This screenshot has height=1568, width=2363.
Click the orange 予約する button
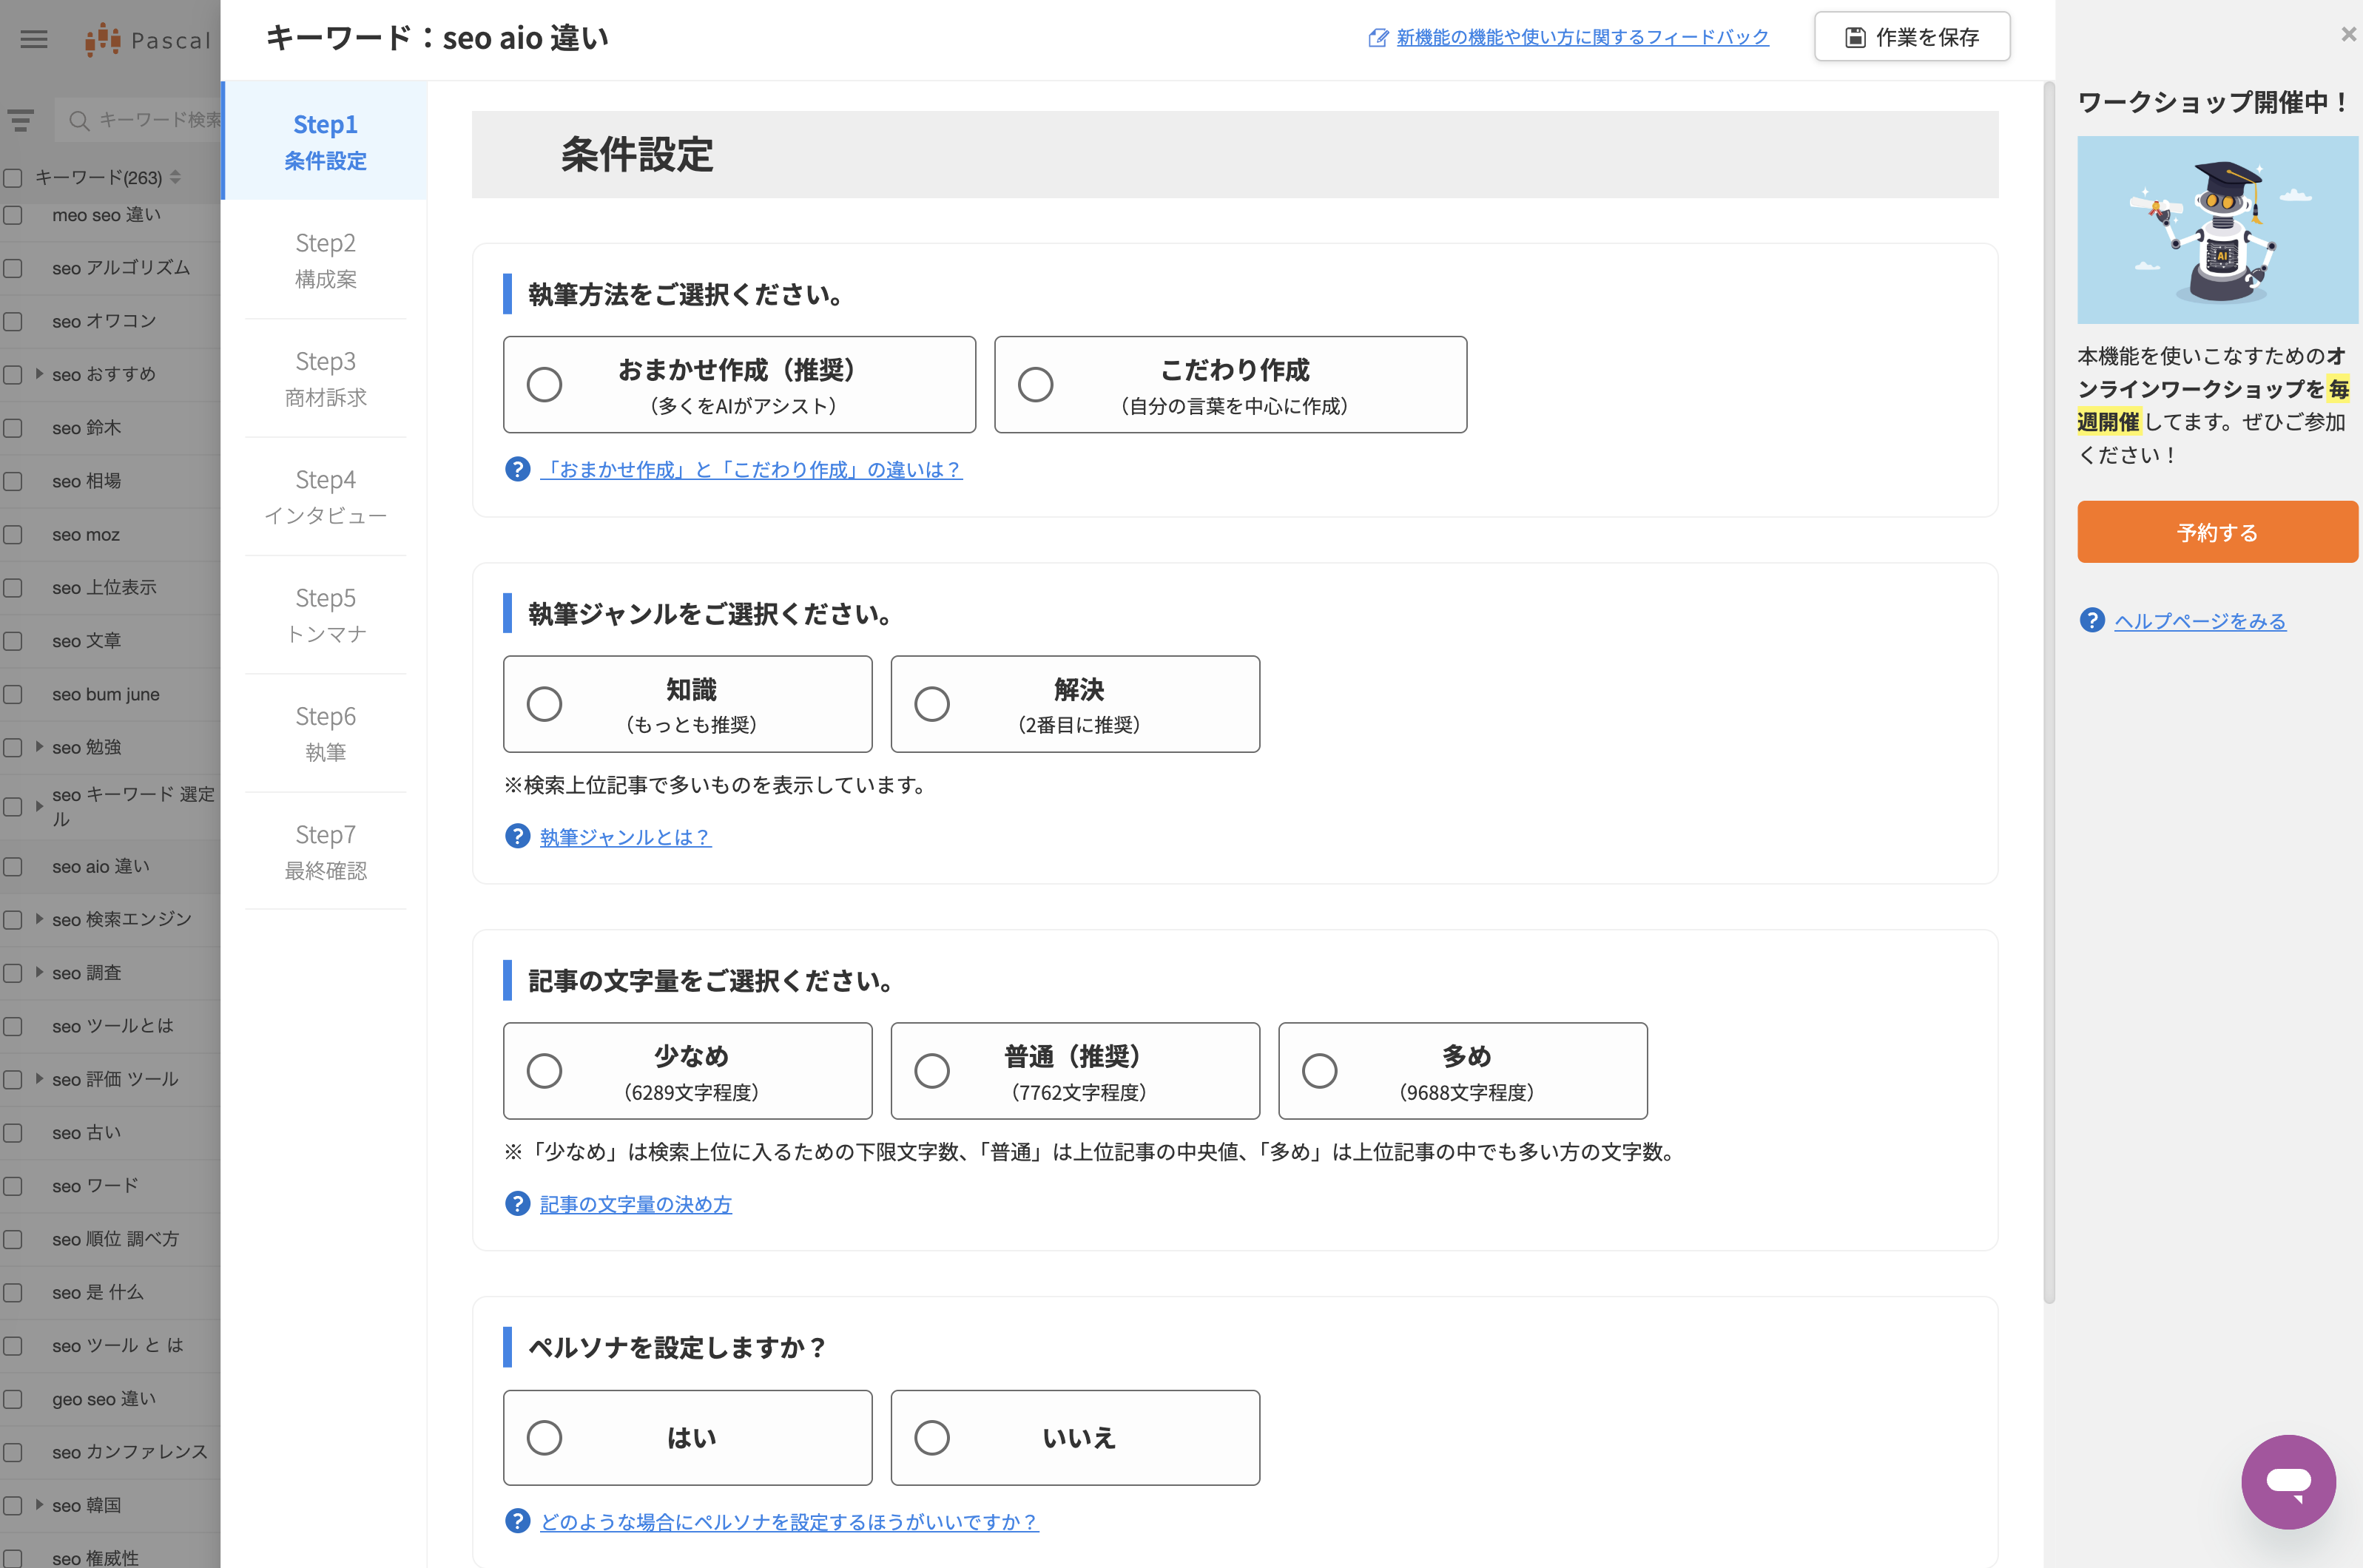2217,532
